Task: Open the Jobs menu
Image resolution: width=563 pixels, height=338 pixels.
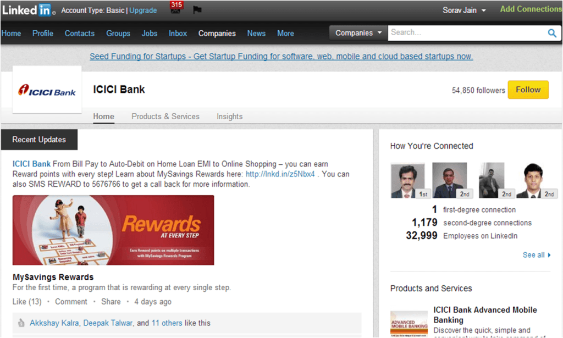Action: (150, 34)
